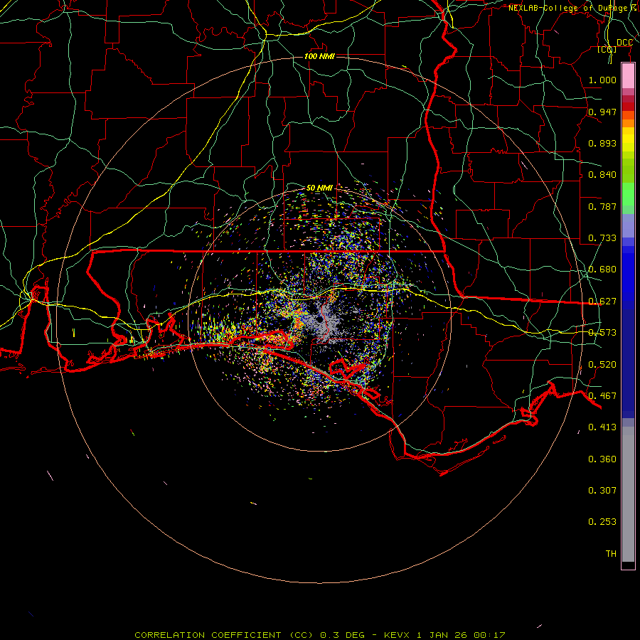Viewport: 640px width, 640px height.
Task: Select the 0.413 scale value
Action: pos(602,427)
